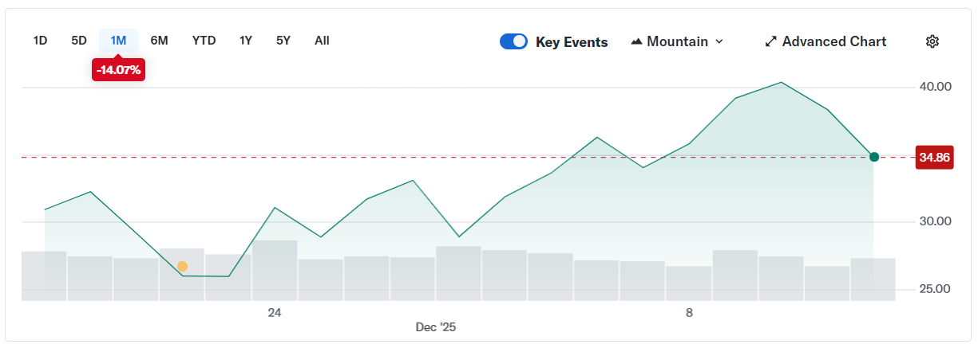This screenshot has width=978, height=344.
Task: Toggle the Key Events switch off
Action: pyautogui.click(x=513, y=41)
